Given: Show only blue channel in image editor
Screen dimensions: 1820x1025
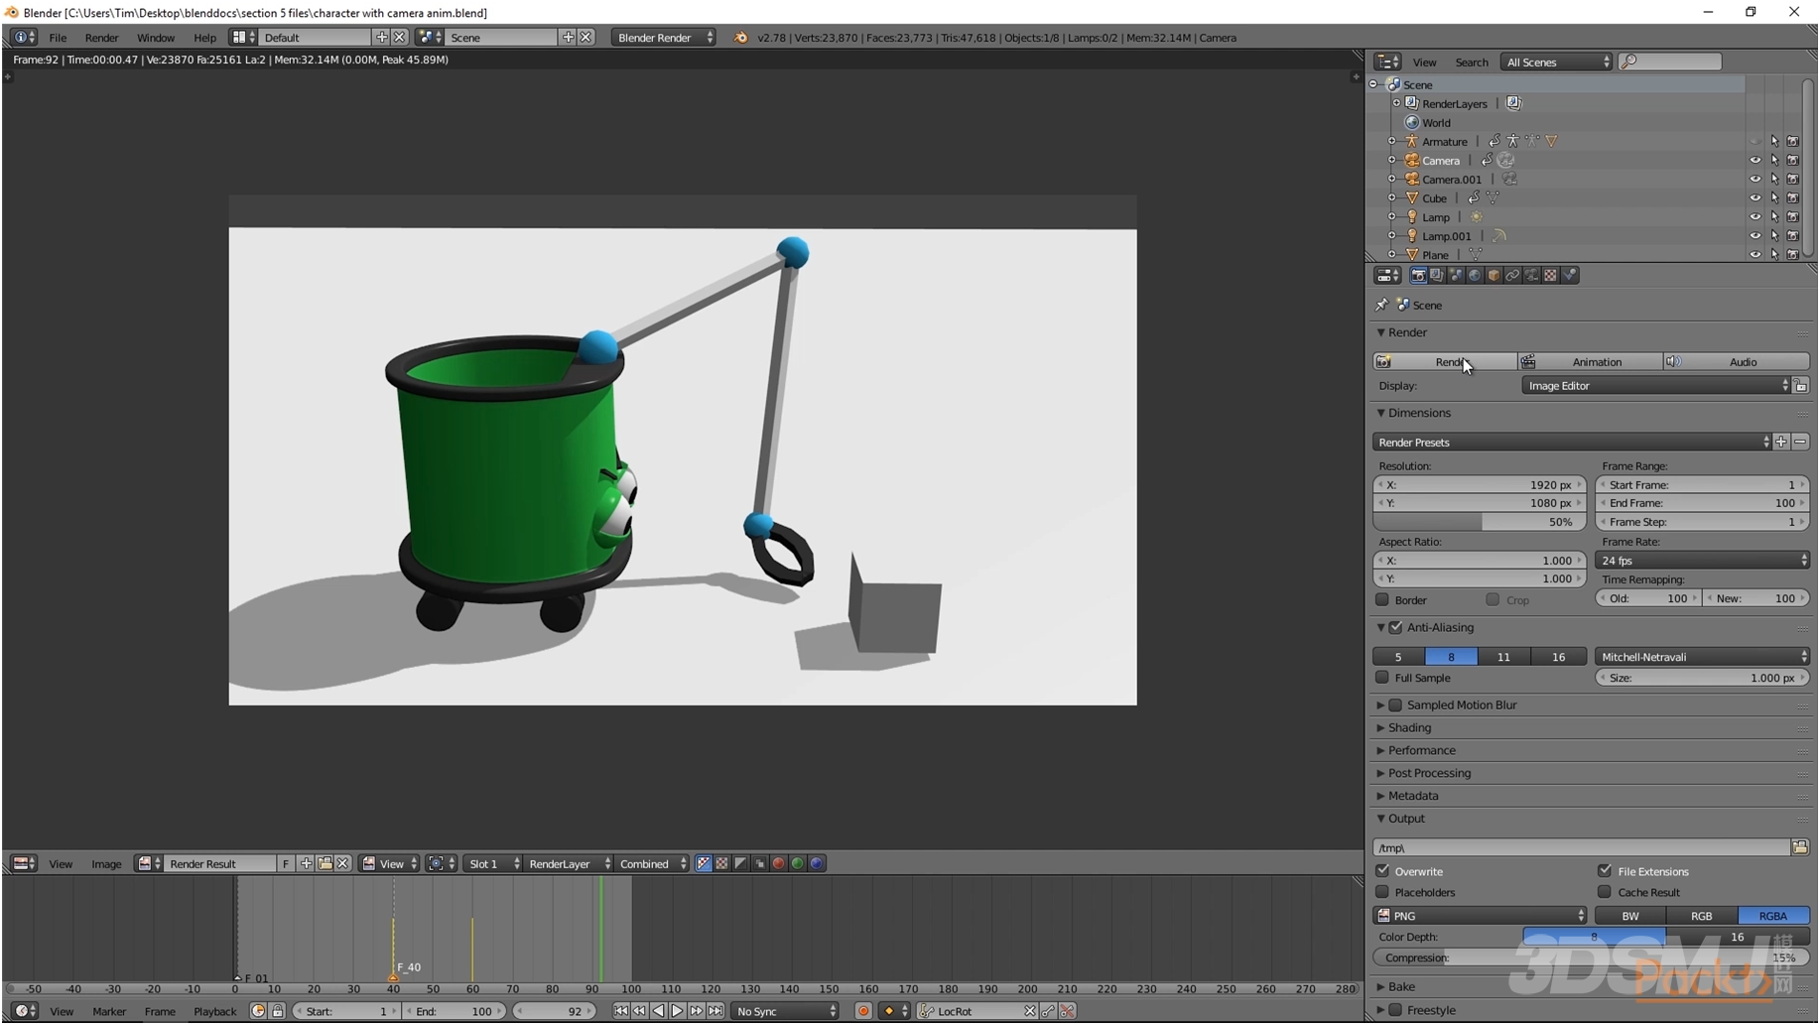Looking at the screenshot, I should click(817, 864).
